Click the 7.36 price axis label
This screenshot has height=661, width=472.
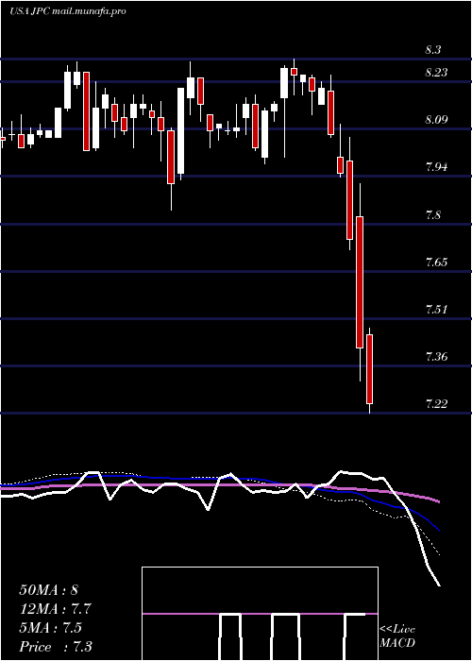436,357
